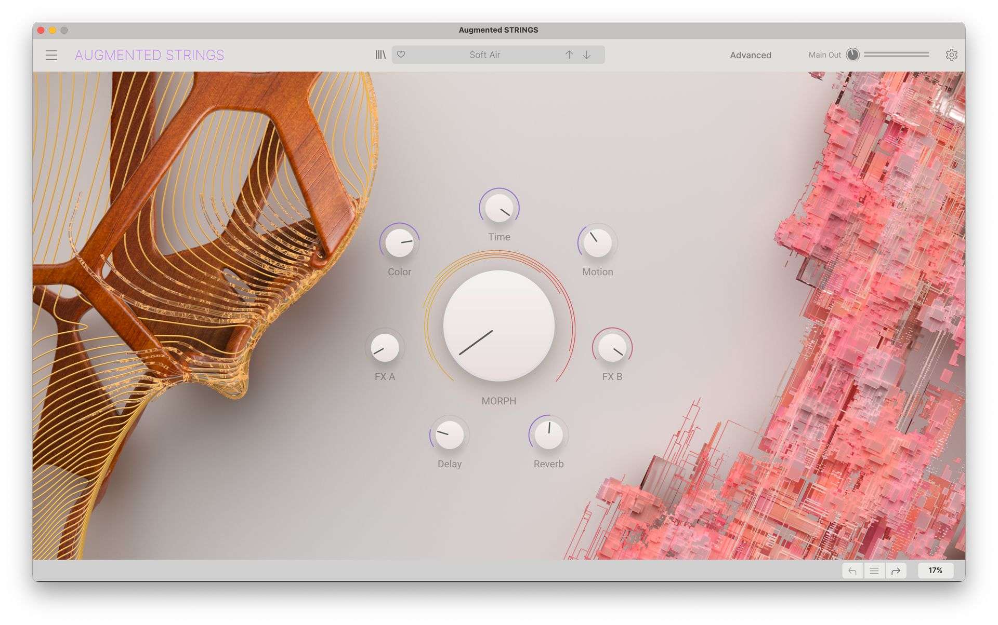Click the Color macro knob
The width and height of the screenshot is (998, 625).
[x=399, y=243]
